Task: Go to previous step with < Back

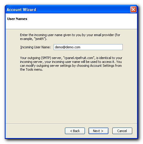Action: click(x=75, y=131)
